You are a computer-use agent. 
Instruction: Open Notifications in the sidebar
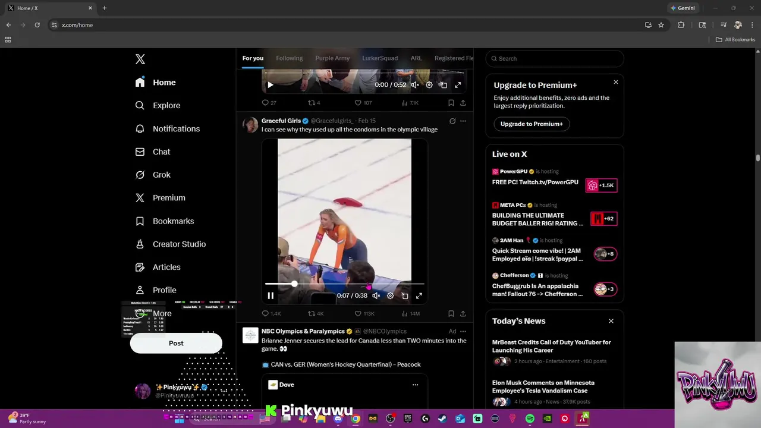pos(168,128)
